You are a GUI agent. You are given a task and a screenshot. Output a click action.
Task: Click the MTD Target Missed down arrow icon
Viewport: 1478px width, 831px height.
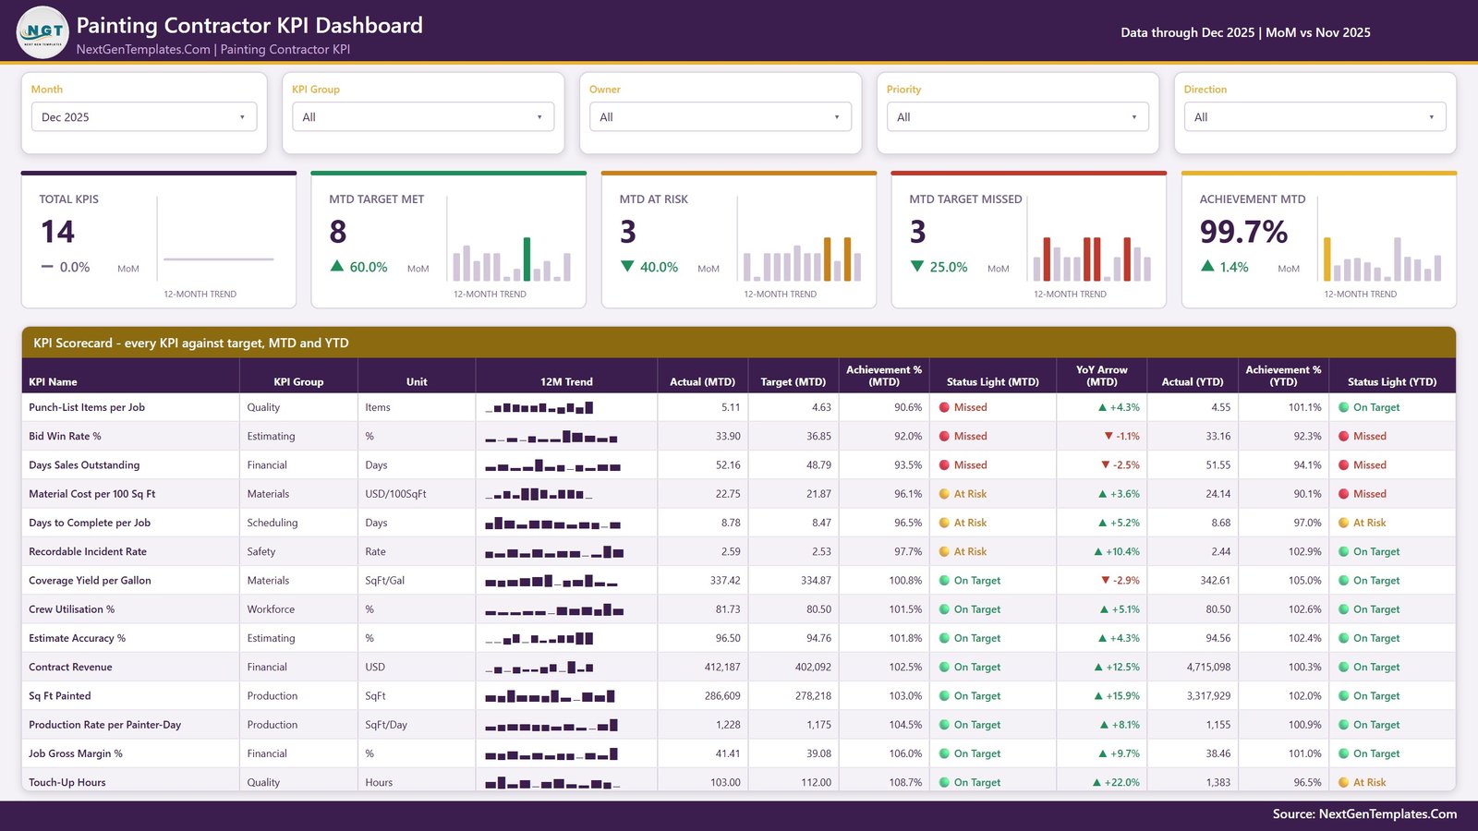coord(917,266)
